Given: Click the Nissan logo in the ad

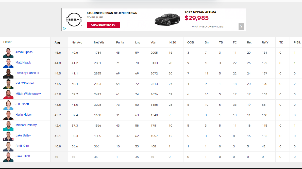Looking at the screenshot, I should 74,20.
